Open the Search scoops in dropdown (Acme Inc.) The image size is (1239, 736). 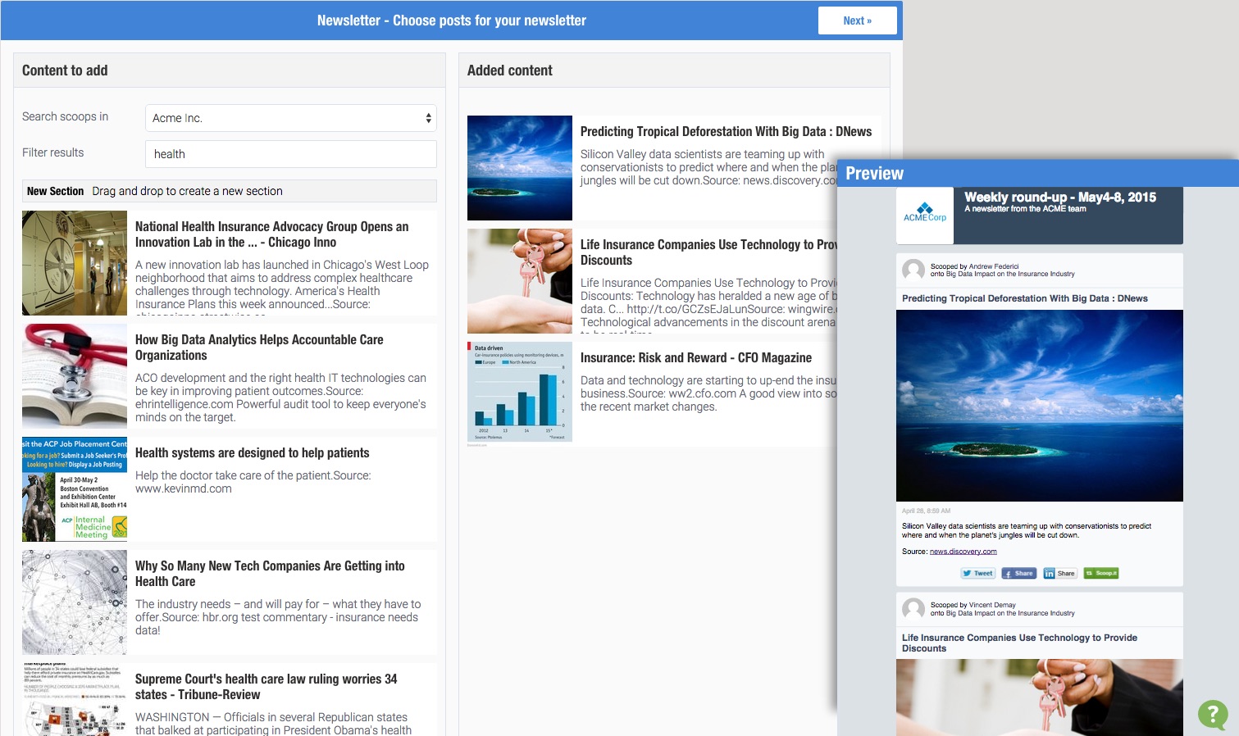pyautogui.click(x=291, y=118)
